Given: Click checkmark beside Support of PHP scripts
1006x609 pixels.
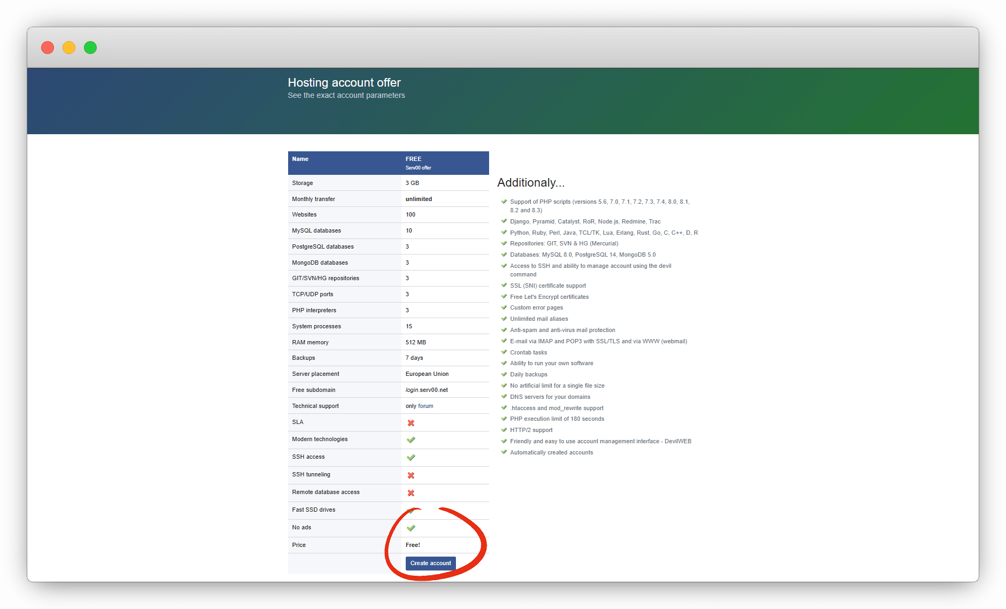Looking at the screenshot, I should (504, 202).
